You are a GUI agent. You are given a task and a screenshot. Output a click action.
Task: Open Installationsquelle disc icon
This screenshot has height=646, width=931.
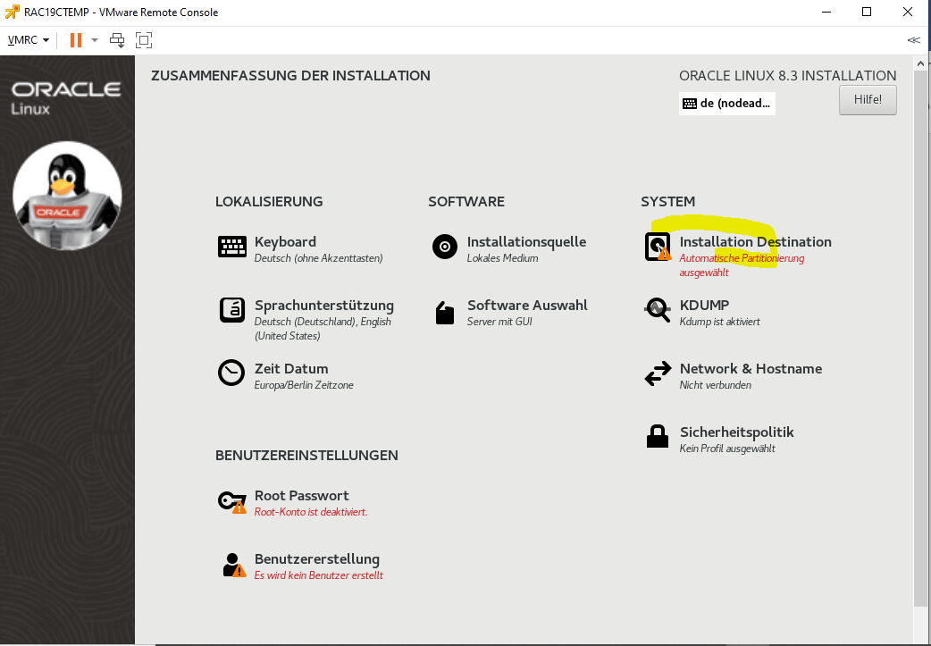click(x=445, y=247)
